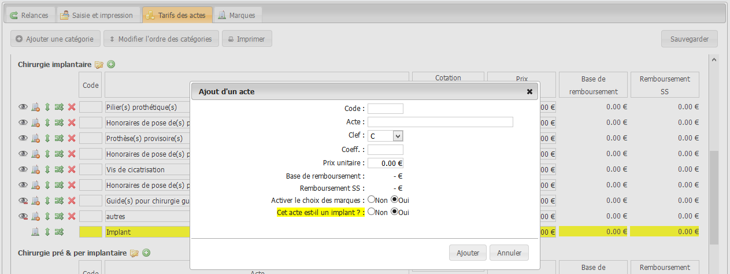Viewport: 730px width, 274px height.
Task: Switch to Saisie et impression tab
Action: [x=99, y=15]
